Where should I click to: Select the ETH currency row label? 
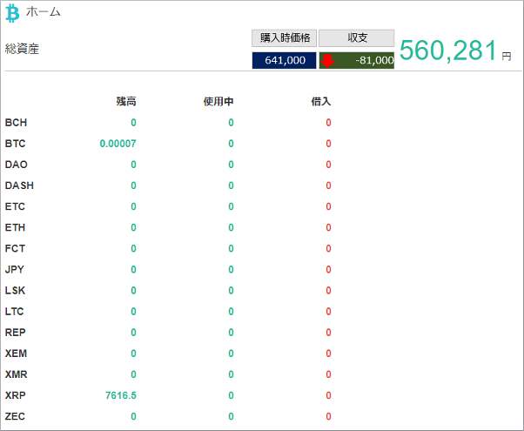[x=15, y=228]
